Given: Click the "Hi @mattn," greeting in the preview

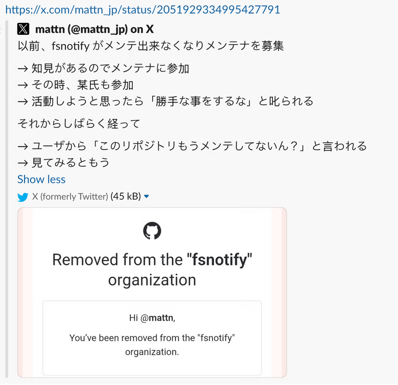Looking at the screenshot, I should pos(152,318).
